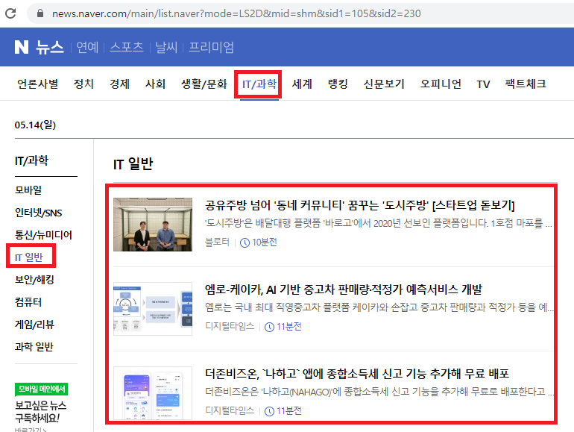Open 통신/뉴미디어 category in sidebar
This screenshot has width=574, height=432.
[x=43, y=235]
